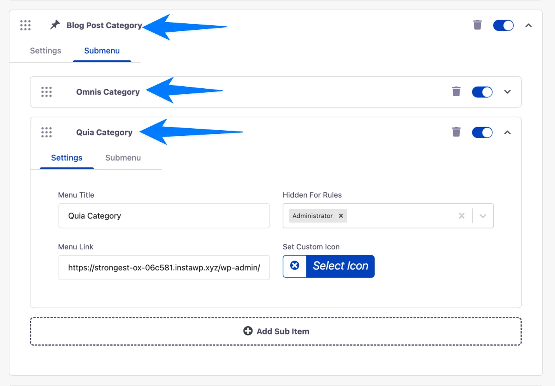Click the trash icon for Quia Category
This screenshot has width=555, height=386.
click(x=456, y=132)
